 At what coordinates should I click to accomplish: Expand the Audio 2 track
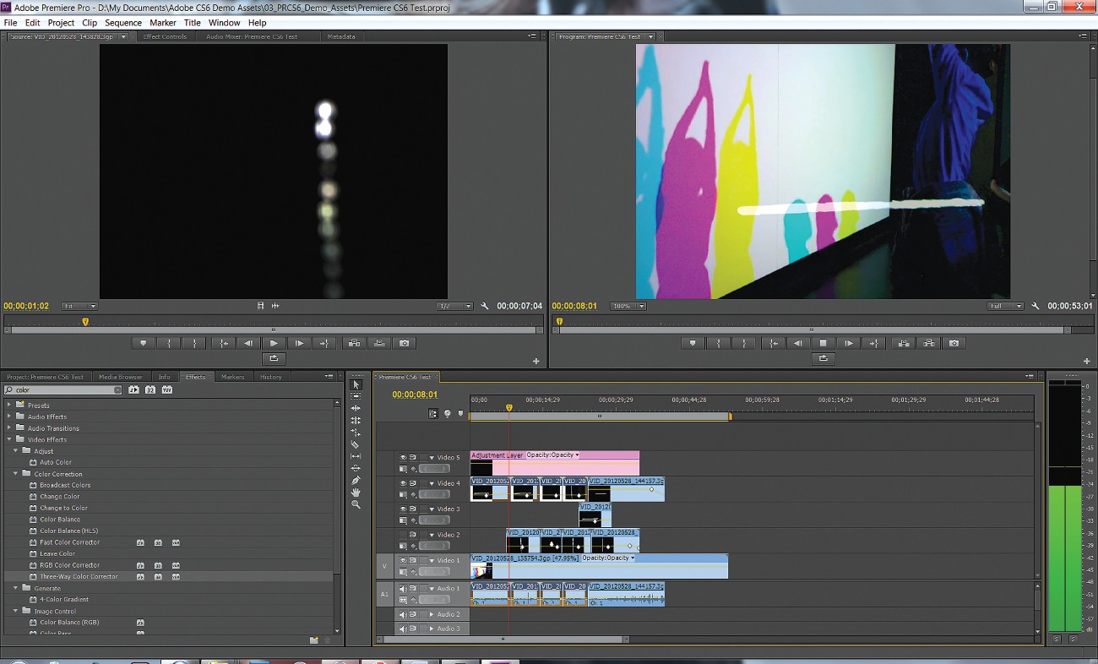tap(432, 615)
